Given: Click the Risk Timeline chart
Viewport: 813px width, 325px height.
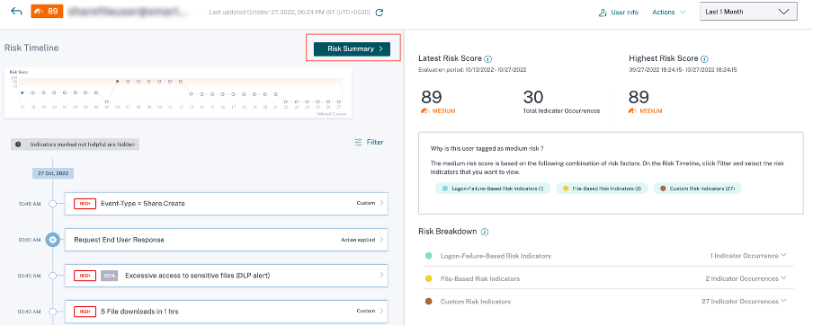Looking at the screenshot, I should click(178, 92).
